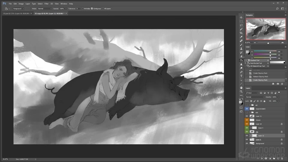
Task: Create new snapshot camera icon in History
Action: [x=278, y=84]
